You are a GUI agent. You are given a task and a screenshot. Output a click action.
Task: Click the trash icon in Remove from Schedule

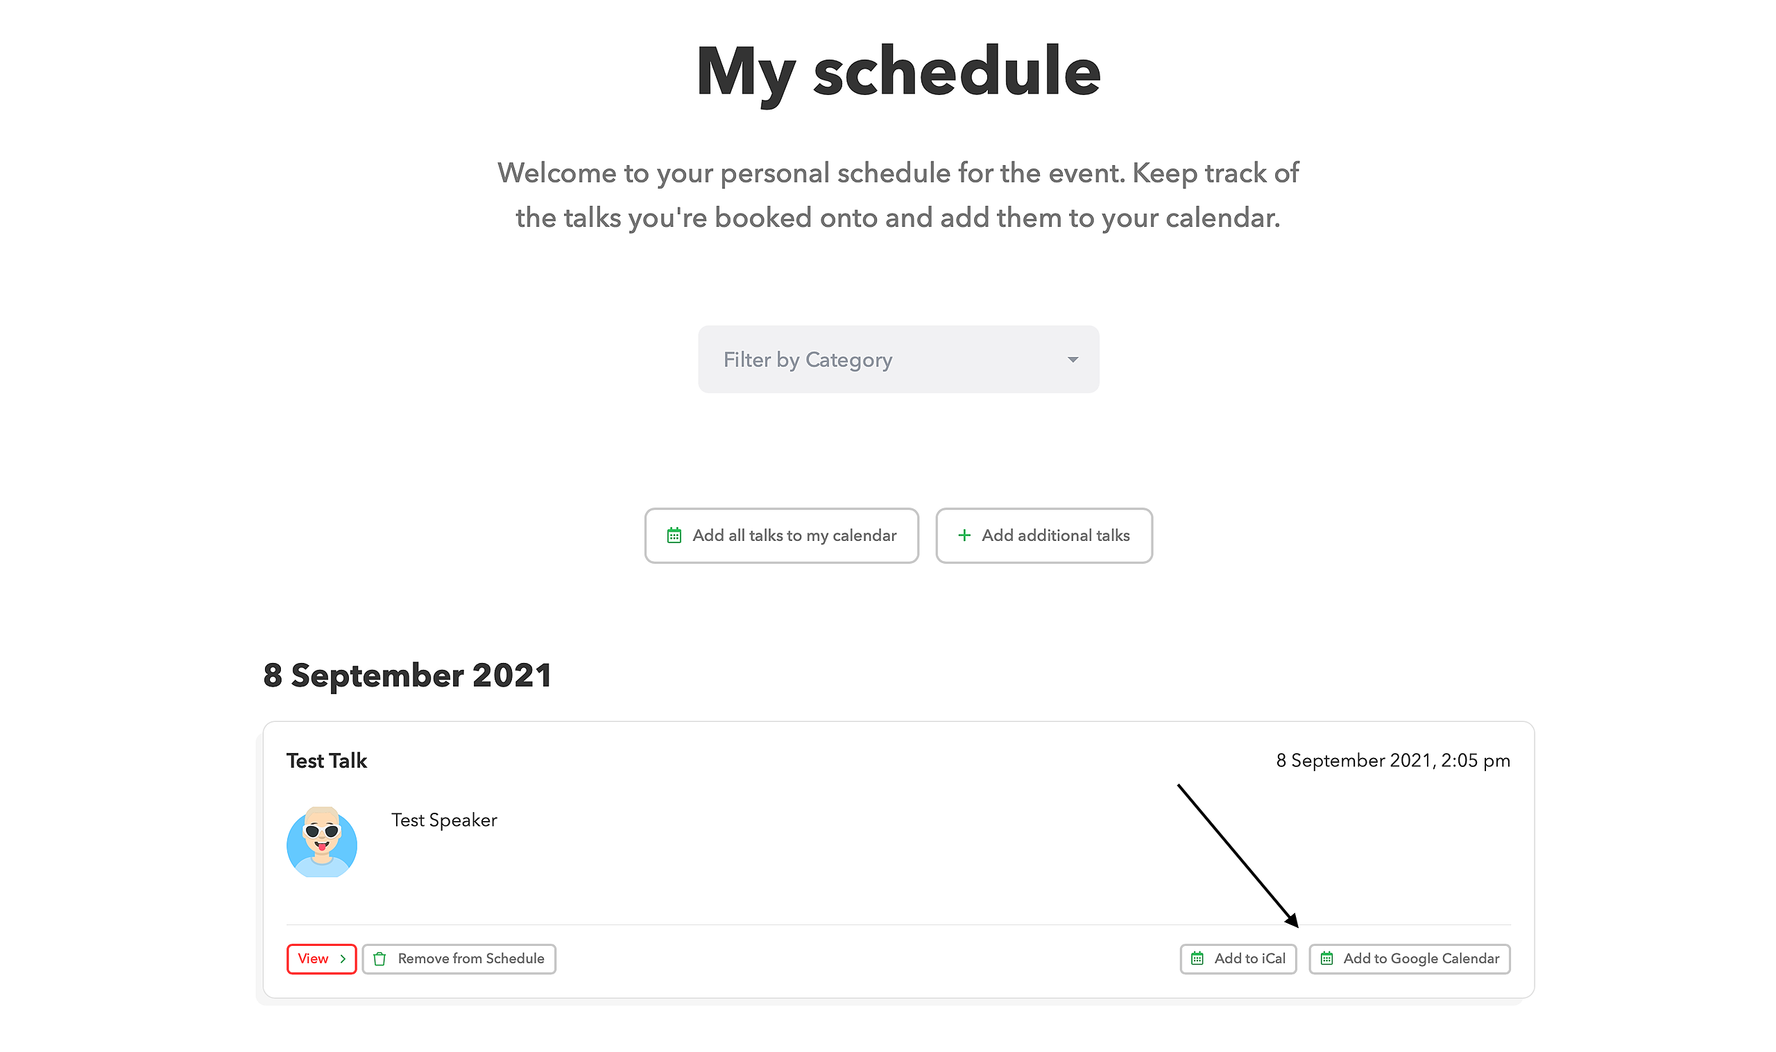click(x=379, y=958)
